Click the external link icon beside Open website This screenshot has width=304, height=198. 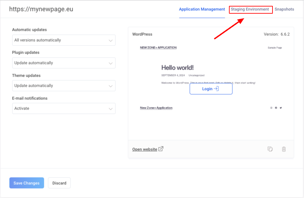click(161, 149)
